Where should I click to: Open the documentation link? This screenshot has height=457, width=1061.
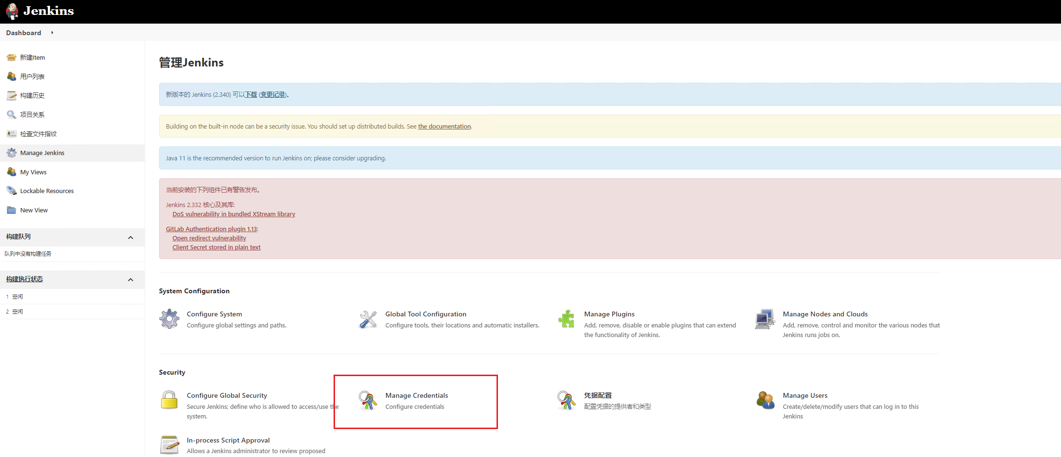[444, 126]
